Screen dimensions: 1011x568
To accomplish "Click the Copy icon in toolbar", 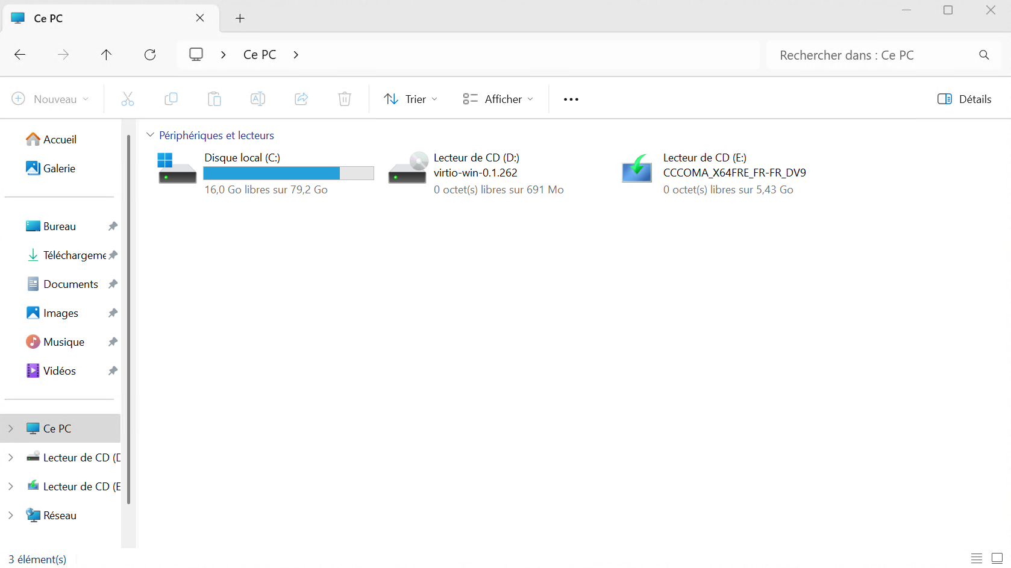I will (171, 99).
